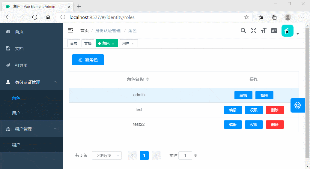
Task: Sort by the 角色名称 column arrows
Action: click(x=148, y=79)
